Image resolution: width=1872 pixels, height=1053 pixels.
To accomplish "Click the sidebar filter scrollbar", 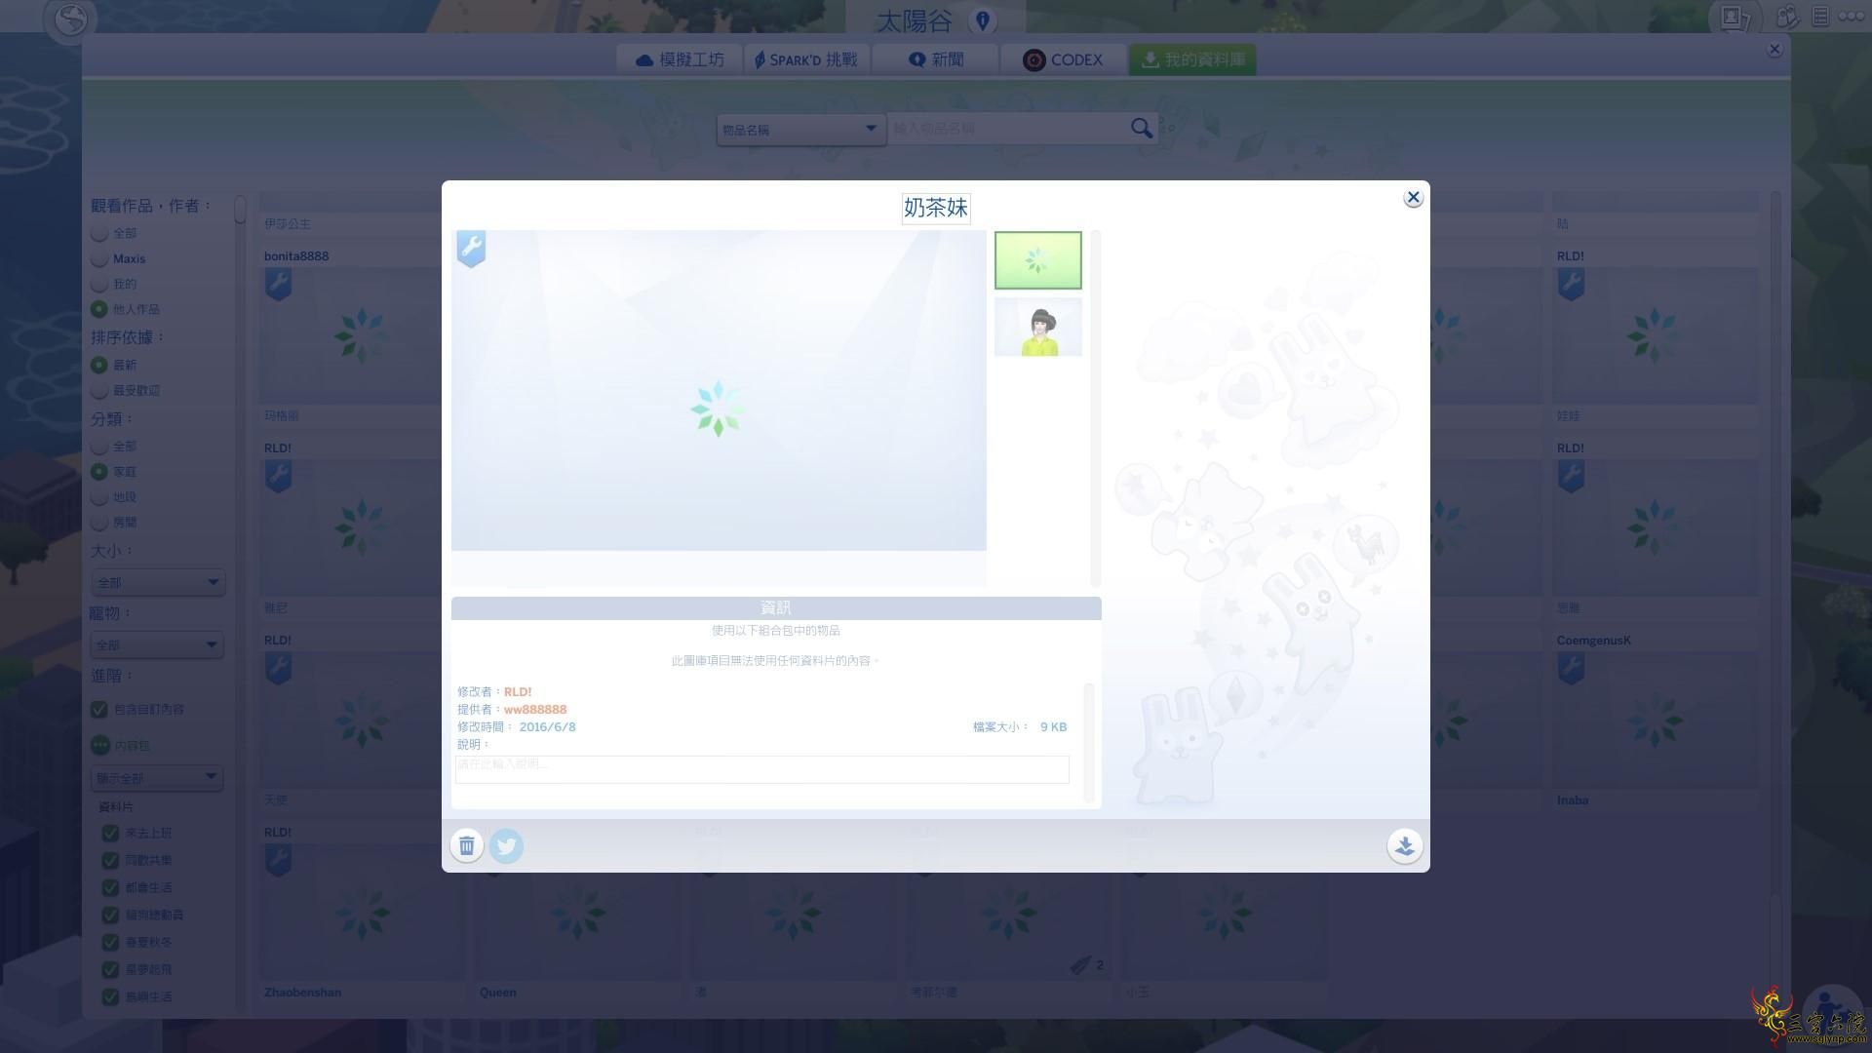I will [x=240, y=210].
